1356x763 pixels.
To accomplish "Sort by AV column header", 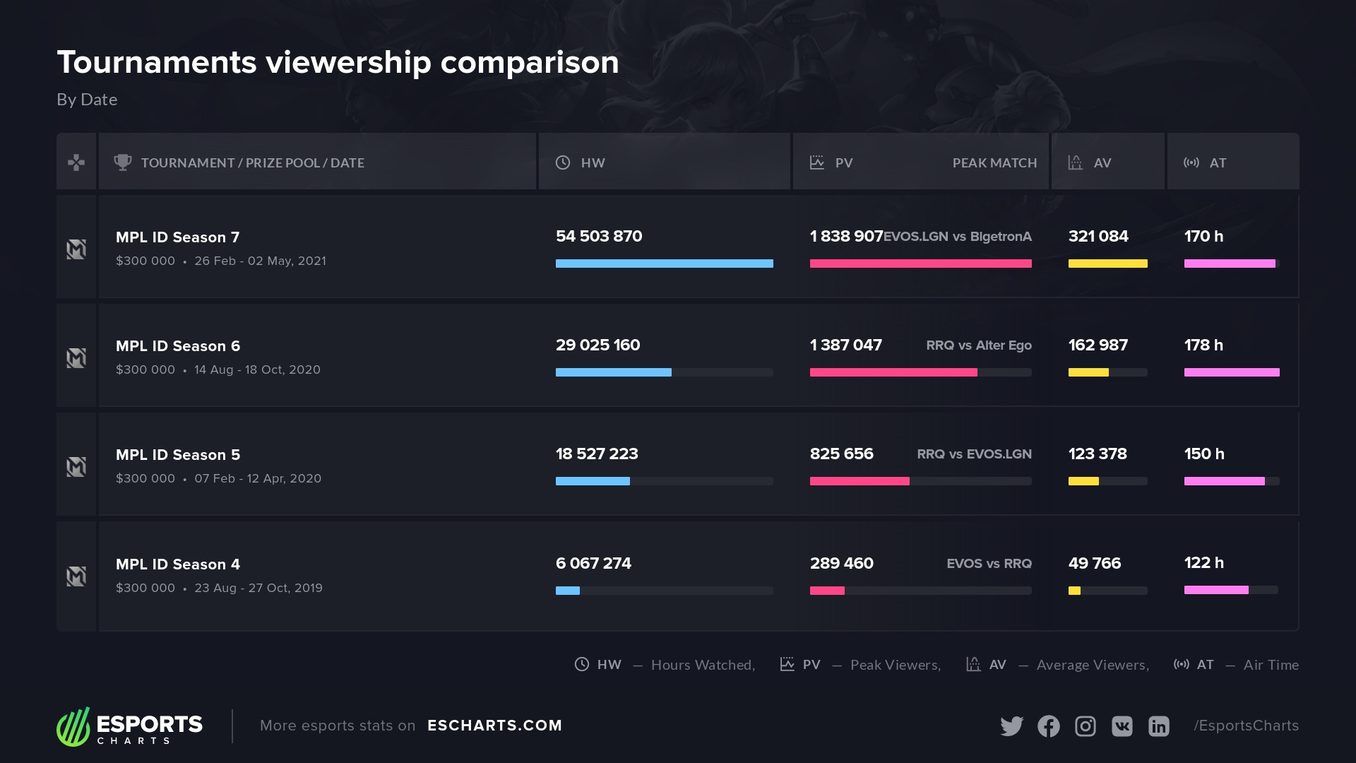I will click(x=1102, y=162).
